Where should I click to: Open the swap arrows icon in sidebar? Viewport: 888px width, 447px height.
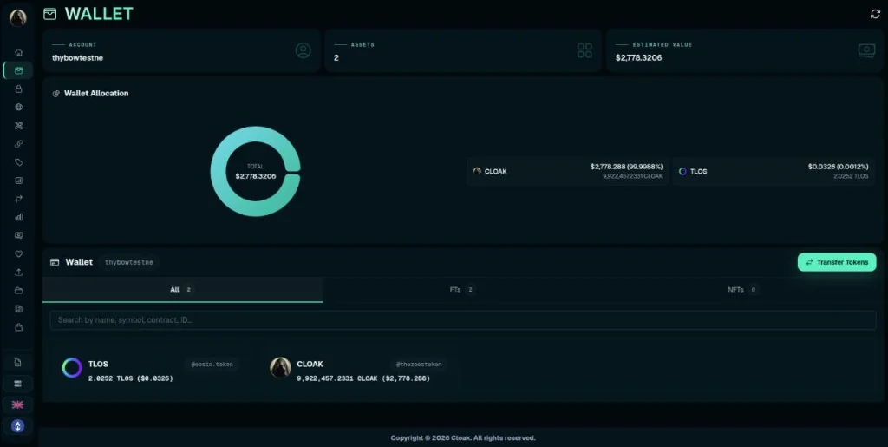pos(19,199)
